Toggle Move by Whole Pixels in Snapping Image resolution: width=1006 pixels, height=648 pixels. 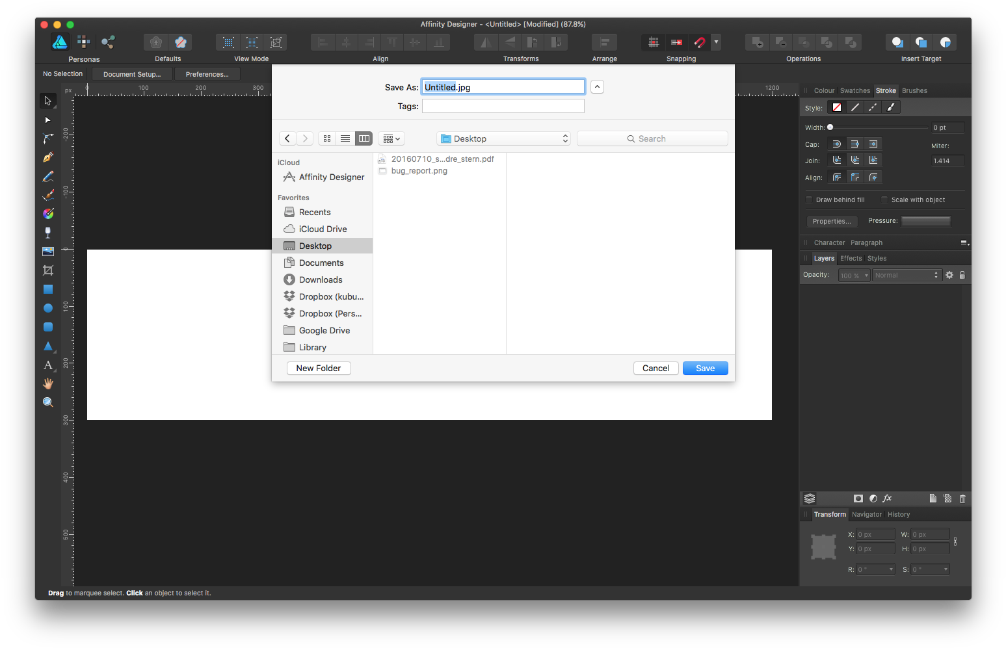coord(677,42)
